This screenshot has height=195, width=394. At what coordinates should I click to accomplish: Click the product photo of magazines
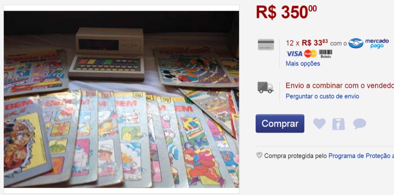(x=121, y=99)
